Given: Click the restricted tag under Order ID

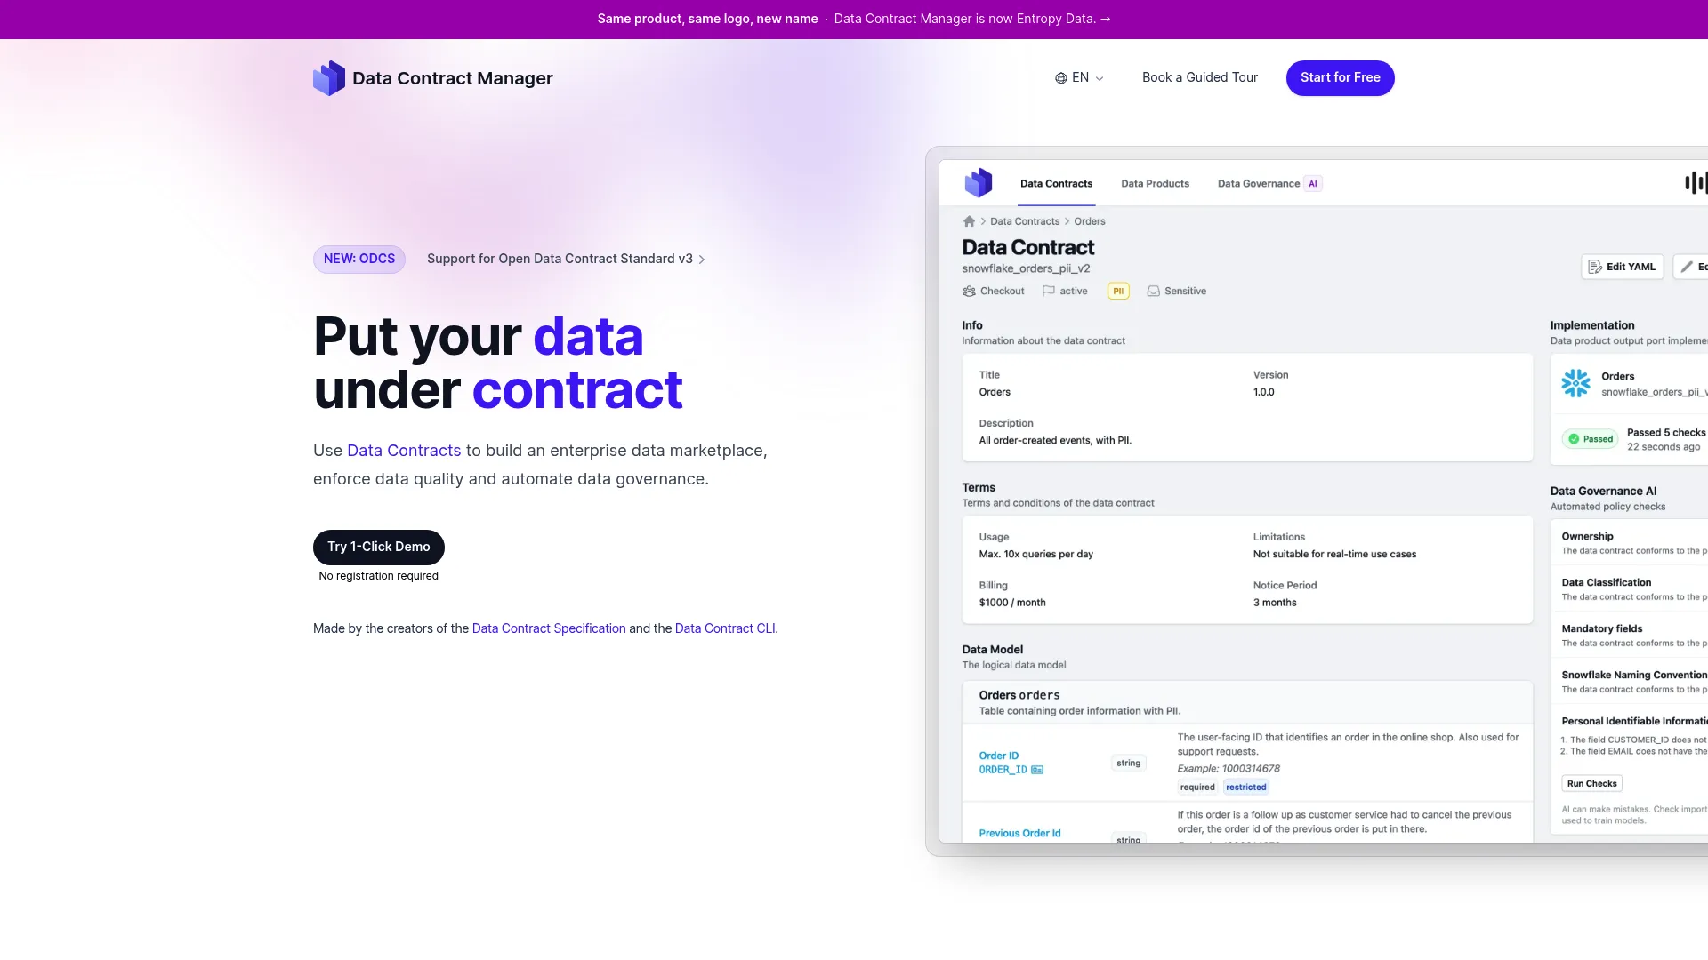Looking at the screenshot, I should click(1245, 787).
